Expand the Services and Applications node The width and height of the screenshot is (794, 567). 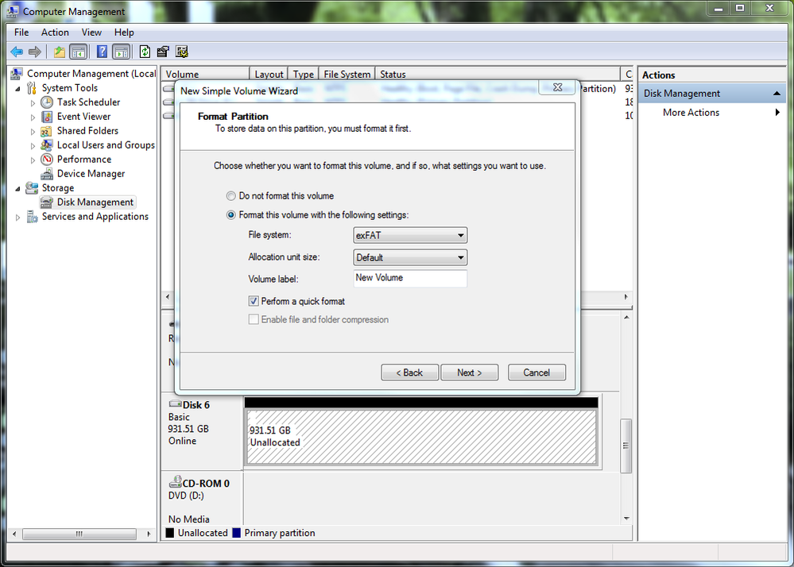[x=18, y=217]
